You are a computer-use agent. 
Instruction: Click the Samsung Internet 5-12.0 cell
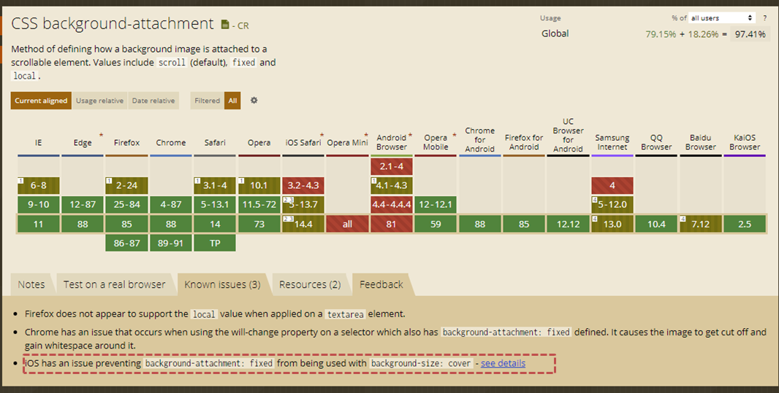click(612, 204)
